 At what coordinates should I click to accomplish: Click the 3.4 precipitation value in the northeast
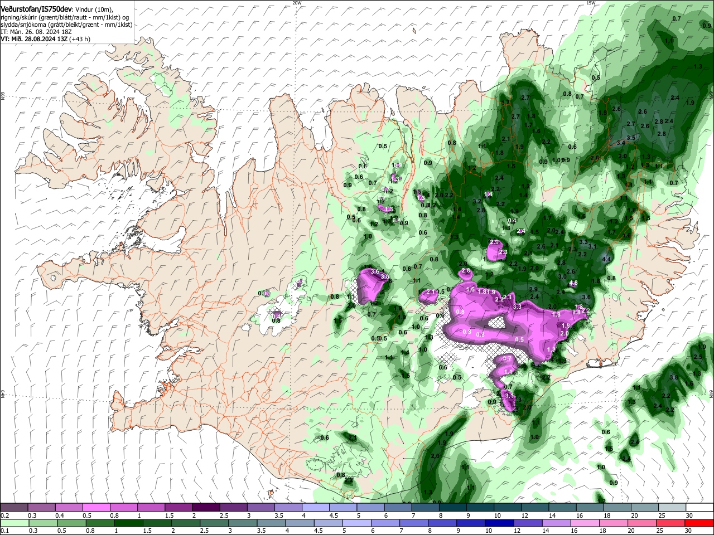click(621, 143)
